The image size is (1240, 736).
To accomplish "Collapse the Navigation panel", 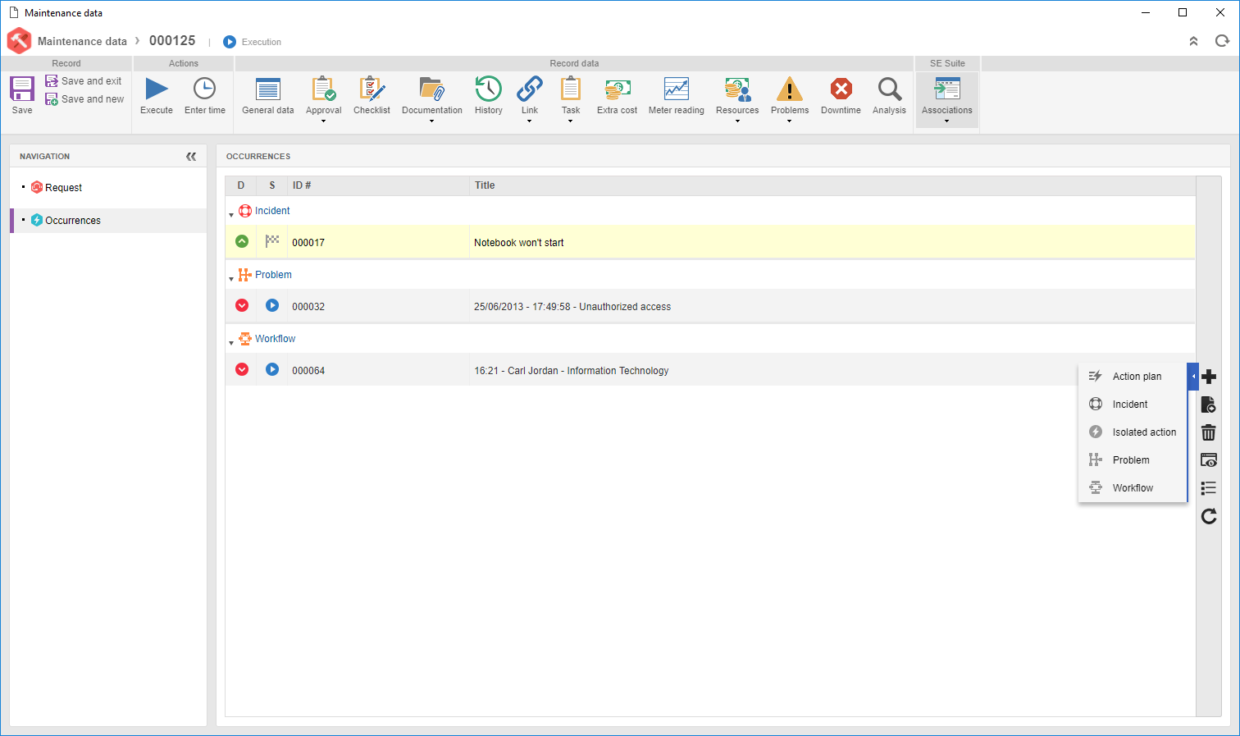I will coord(191,157).
